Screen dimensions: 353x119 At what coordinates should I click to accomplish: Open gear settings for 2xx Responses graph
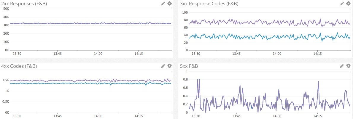[169, 4]
